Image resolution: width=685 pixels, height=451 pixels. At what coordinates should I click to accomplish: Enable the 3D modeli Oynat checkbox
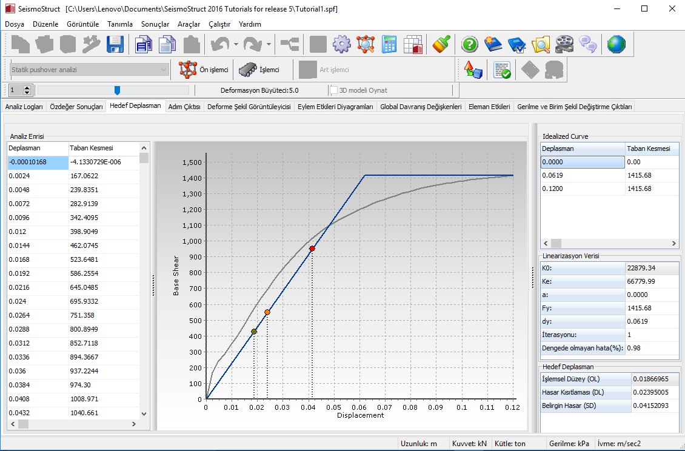[x=333, y=90]
